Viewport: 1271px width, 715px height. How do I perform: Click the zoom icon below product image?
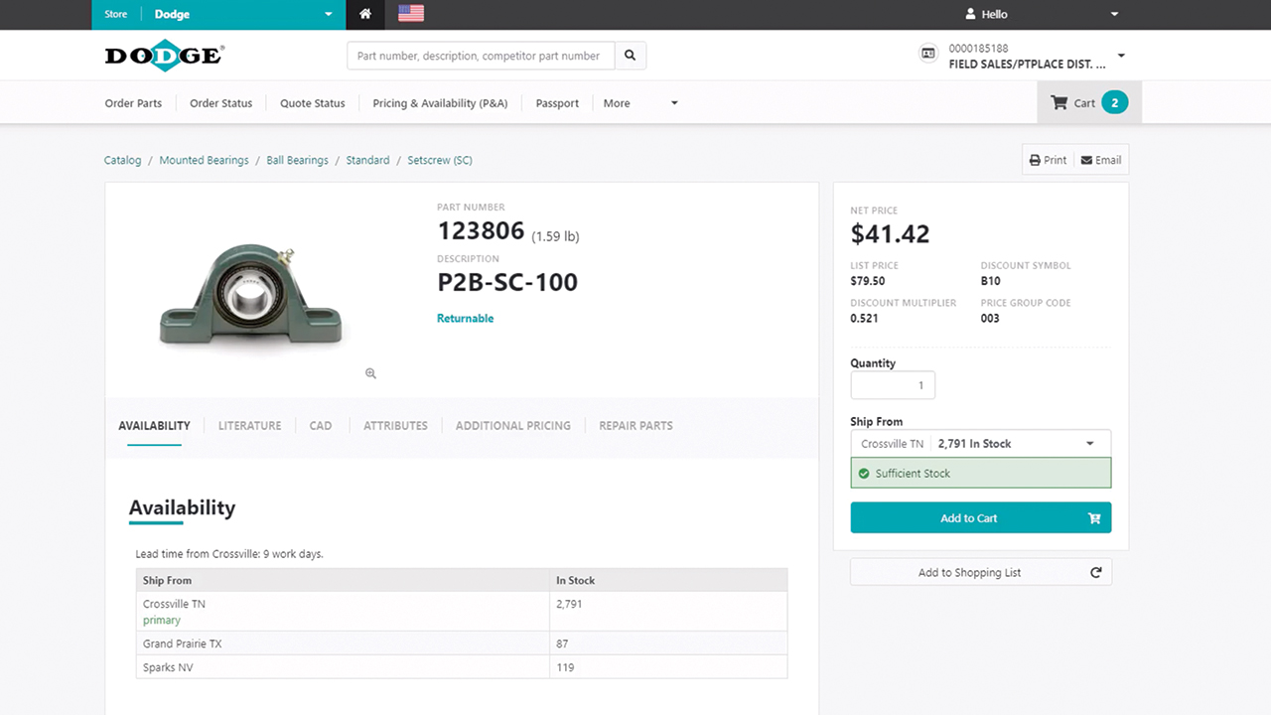click(370, 373)
